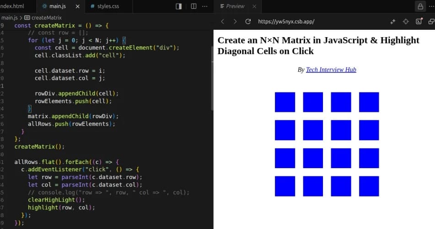This screenshot has width=435, height=229.
Task: Close the main.js tab
Action: pos(78,6)
